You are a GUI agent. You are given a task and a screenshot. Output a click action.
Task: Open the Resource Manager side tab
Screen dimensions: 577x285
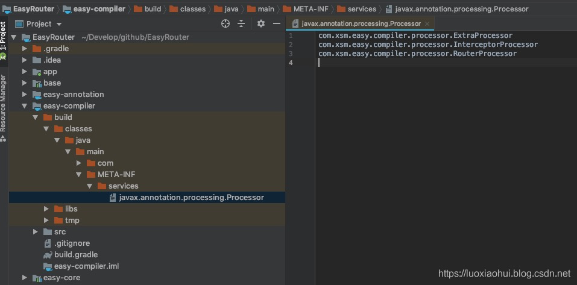point(3,107)
